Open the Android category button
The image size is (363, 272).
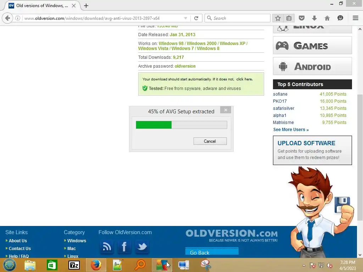point(312,66)
